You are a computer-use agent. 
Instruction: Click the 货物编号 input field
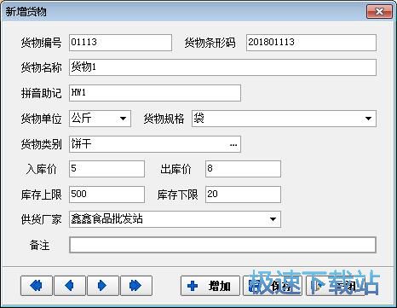coord(120,43)
